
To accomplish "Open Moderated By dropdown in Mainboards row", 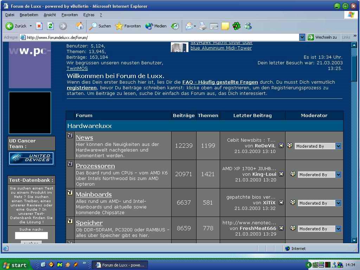I will click(x=319, y=203).
